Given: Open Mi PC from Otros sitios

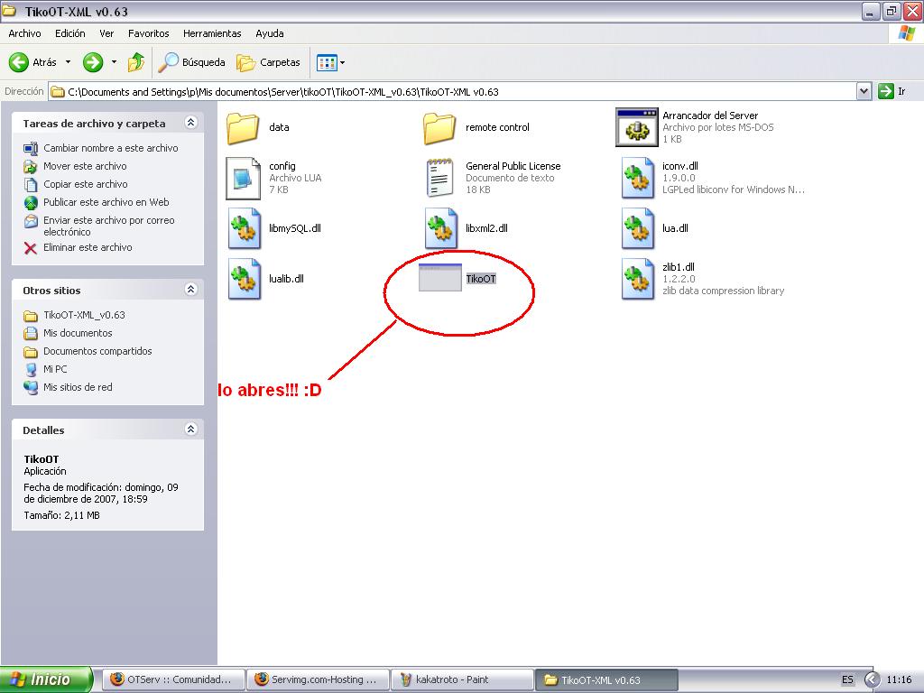Looking at the screenshot, I should [x=45, y=369].
